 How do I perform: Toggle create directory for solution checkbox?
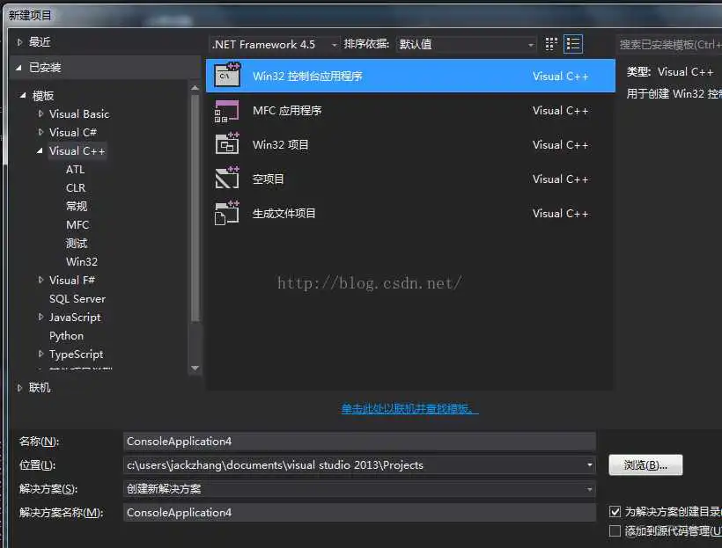click(x=615, y=511)
